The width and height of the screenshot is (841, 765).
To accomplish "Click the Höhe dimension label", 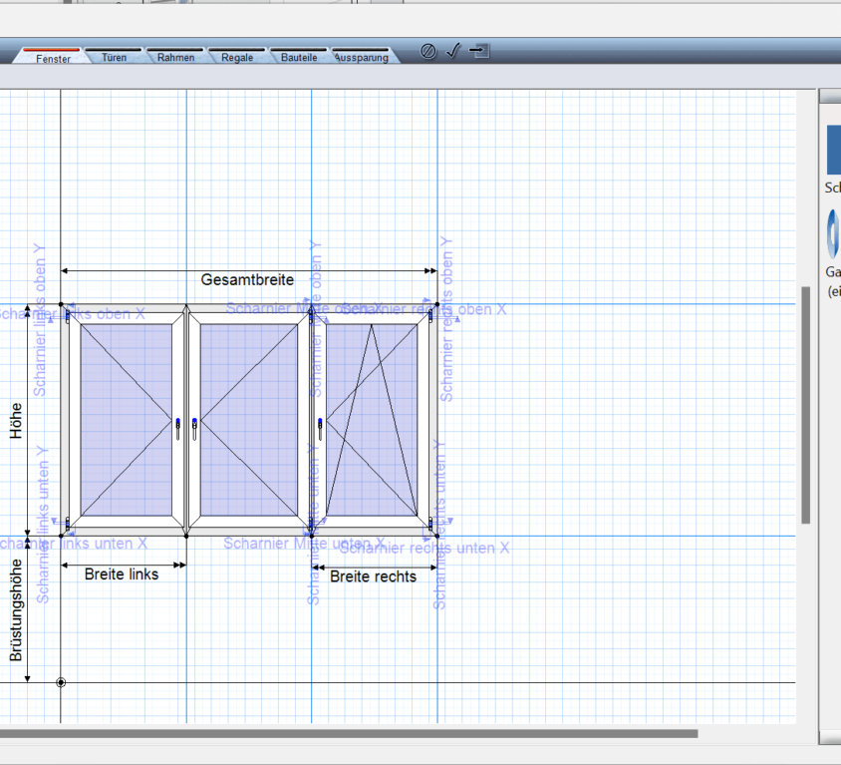I will (16, 420).
